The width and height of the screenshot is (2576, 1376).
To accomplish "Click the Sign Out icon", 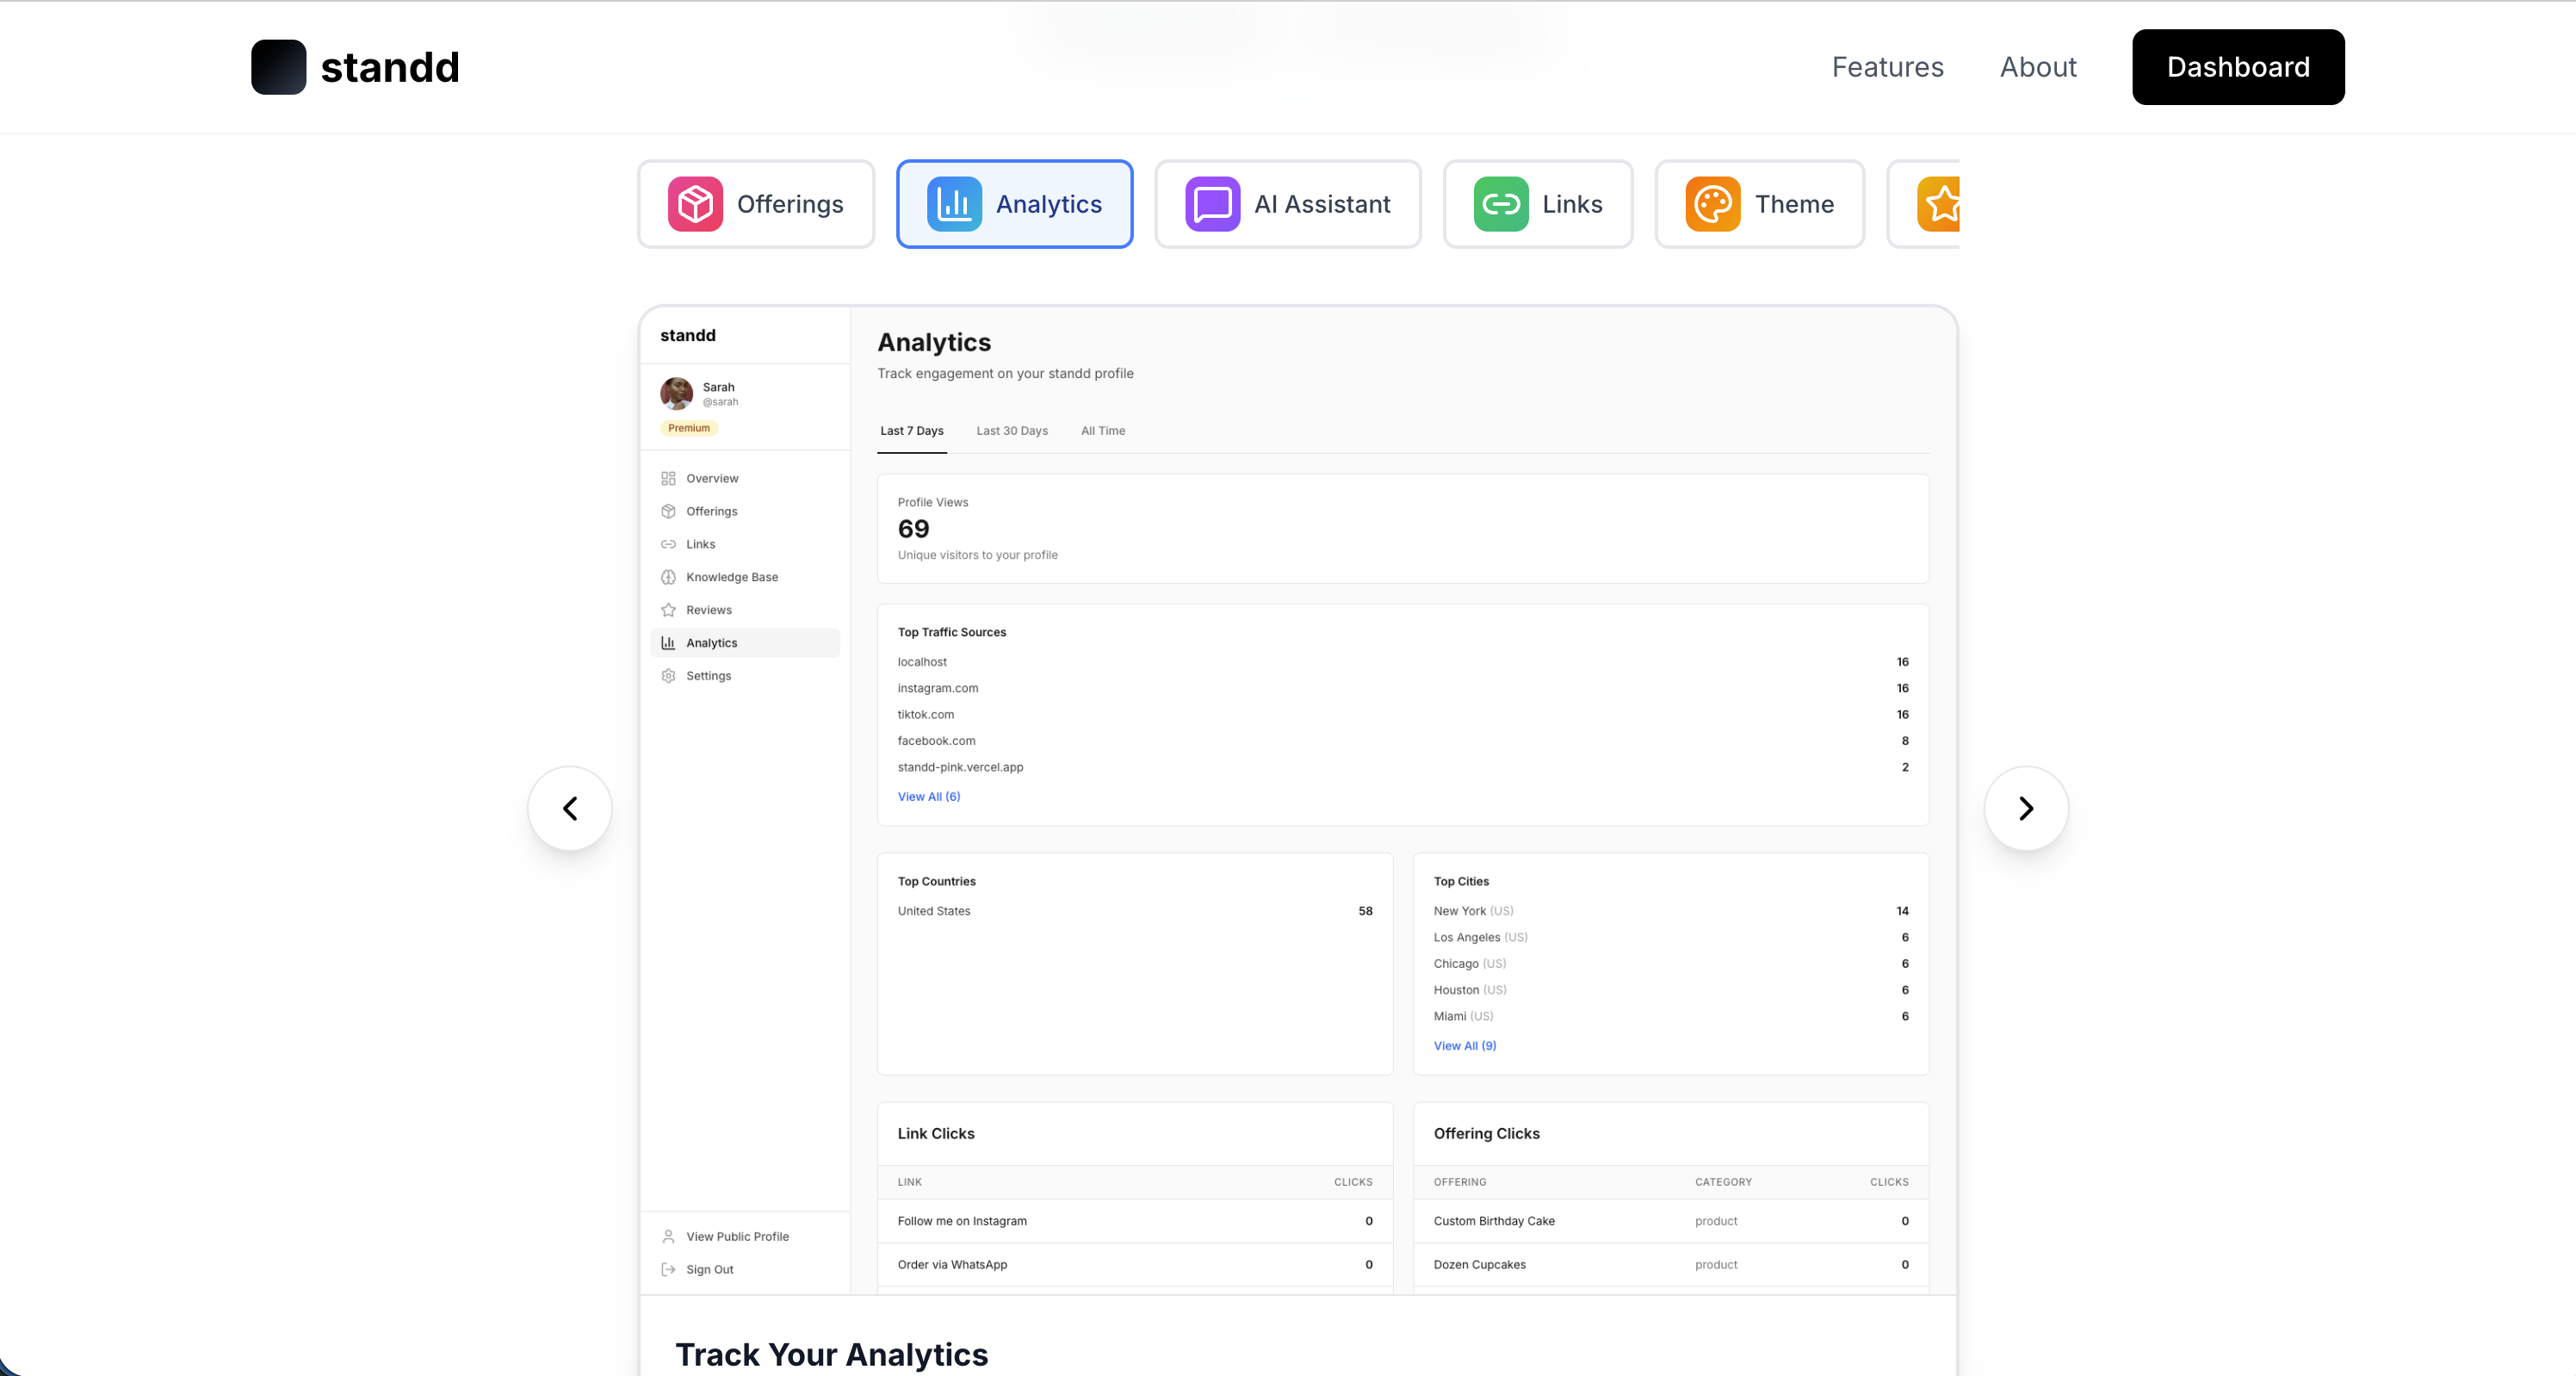I will (x=668, y=1270).
